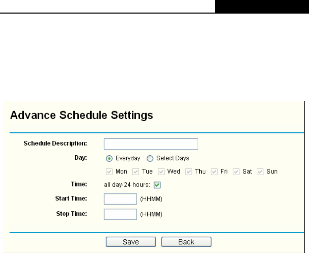This screenshot has width=309, height=253.
Task: Go back with the Back button
Action: (x=186, y=242)
